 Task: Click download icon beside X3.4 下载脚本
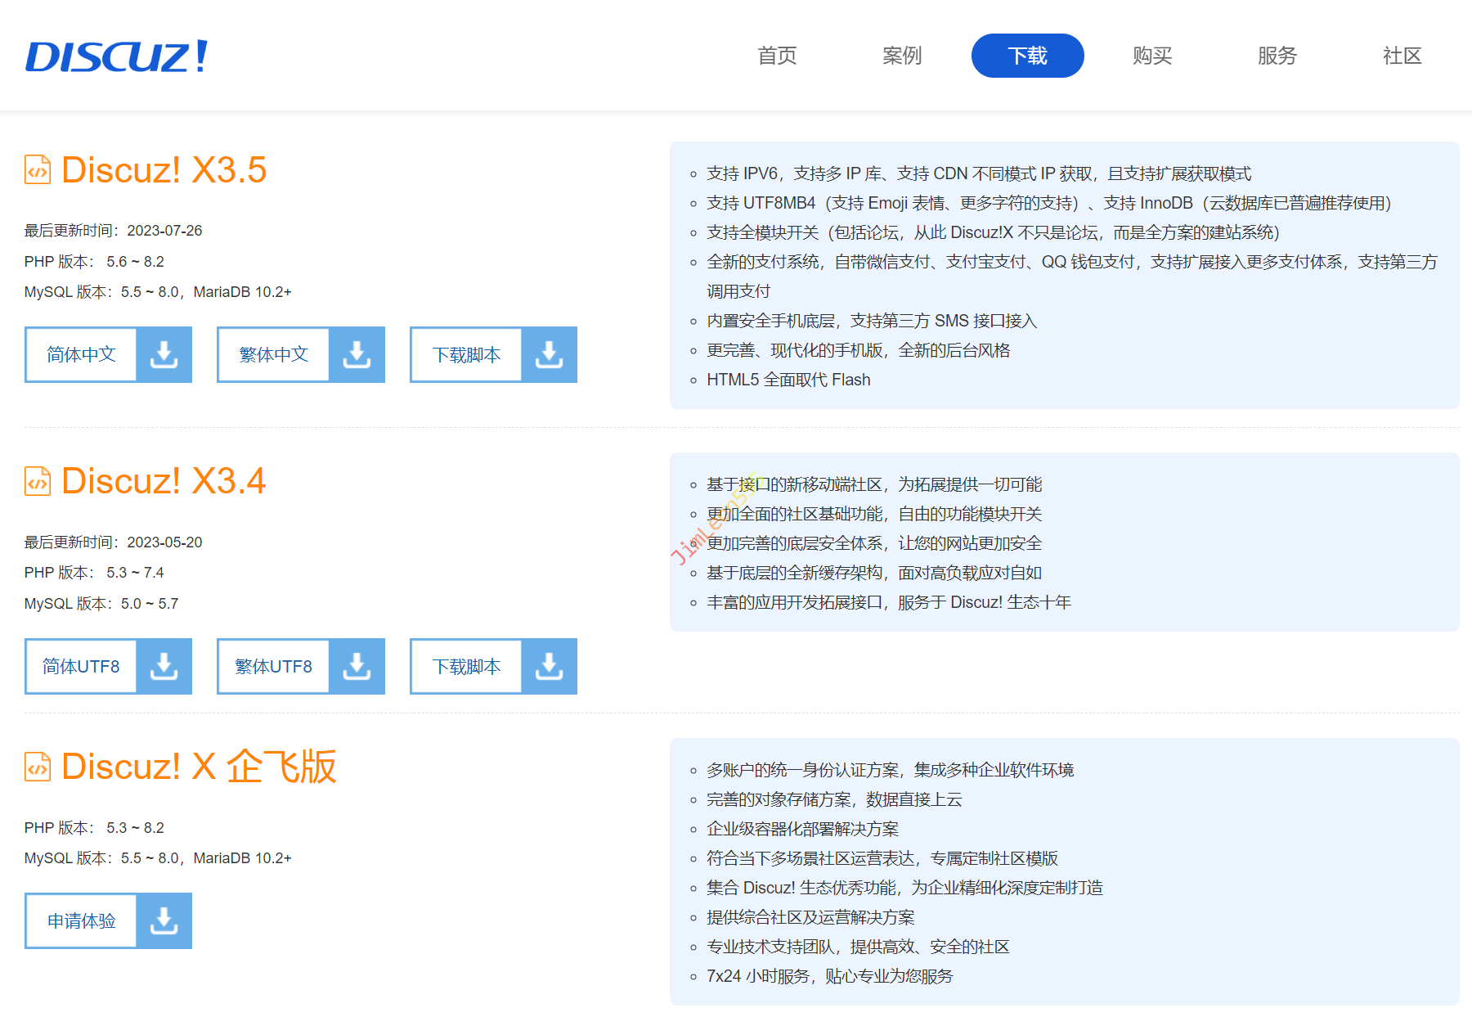click(x=549, y=666)
